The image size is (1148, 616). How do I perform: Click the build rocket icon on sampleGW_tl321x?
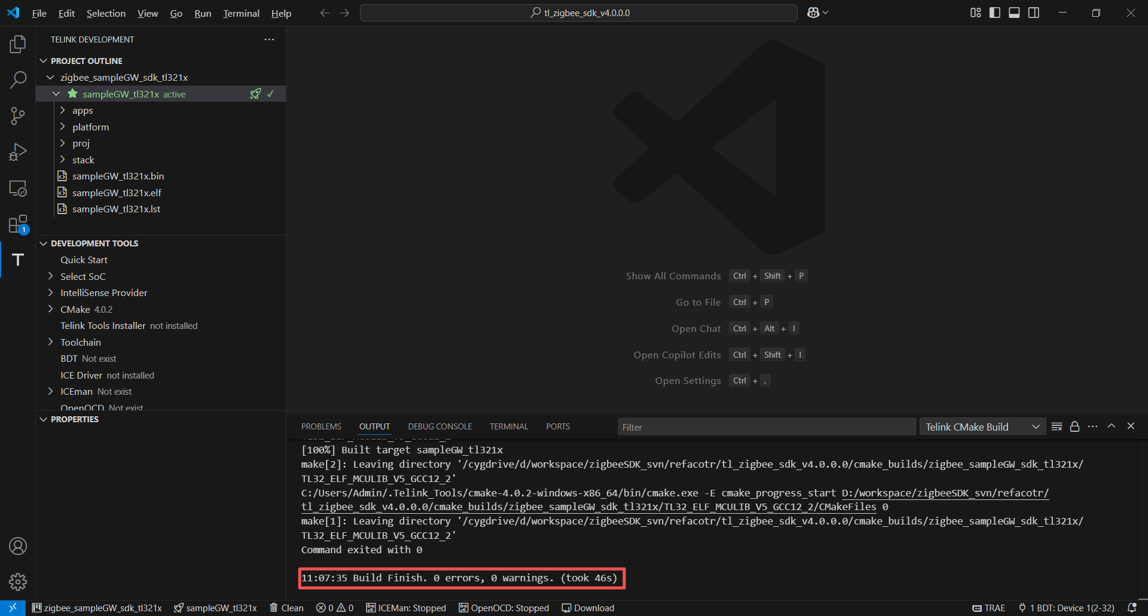pyautogui.click(x=255, y=94)
